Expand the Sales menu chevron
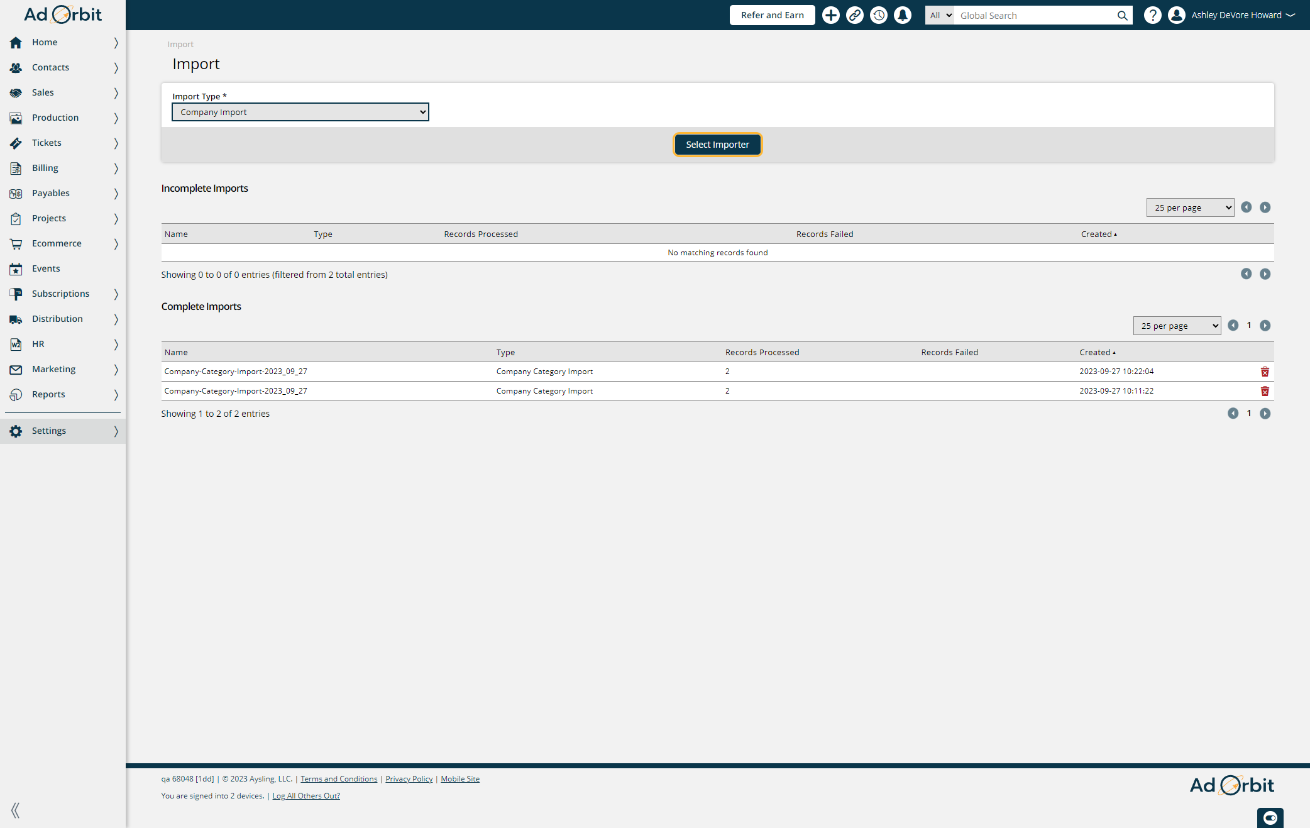 click(116, 92)
